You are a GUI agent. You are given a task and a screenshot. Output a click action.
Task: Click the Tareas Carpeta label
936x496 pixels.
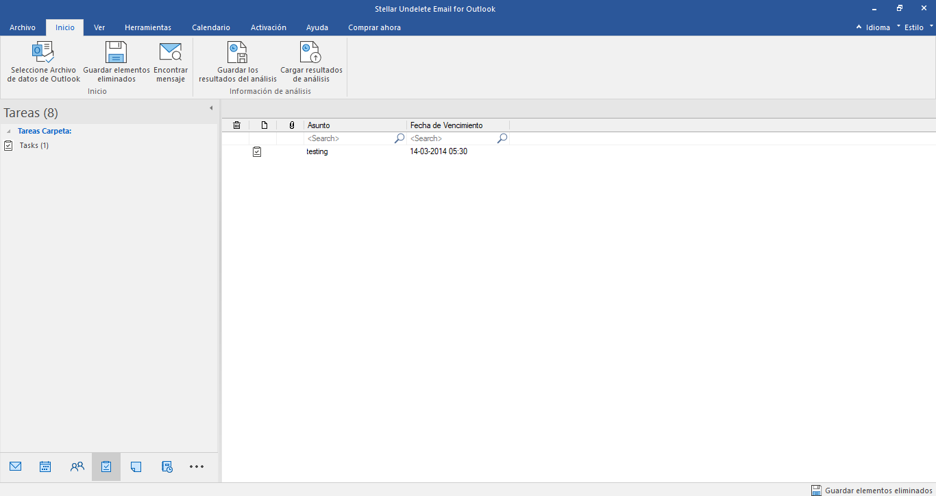coord(45,131)
